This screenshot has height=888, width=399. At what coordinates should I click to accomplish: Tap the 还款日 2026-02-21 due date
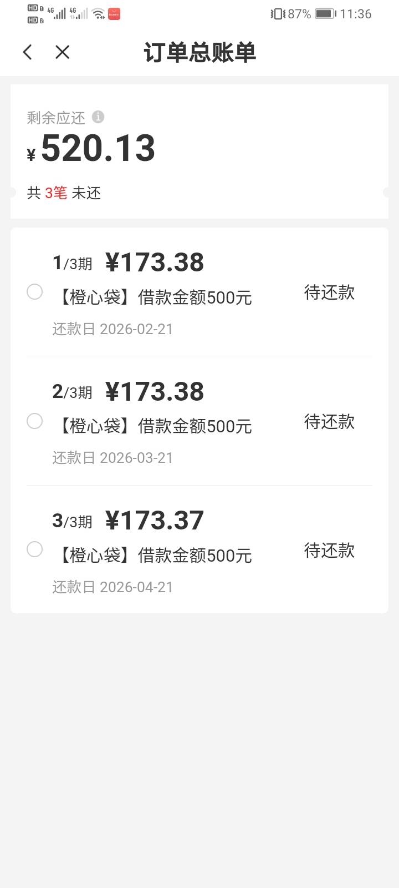coord(113,329)
